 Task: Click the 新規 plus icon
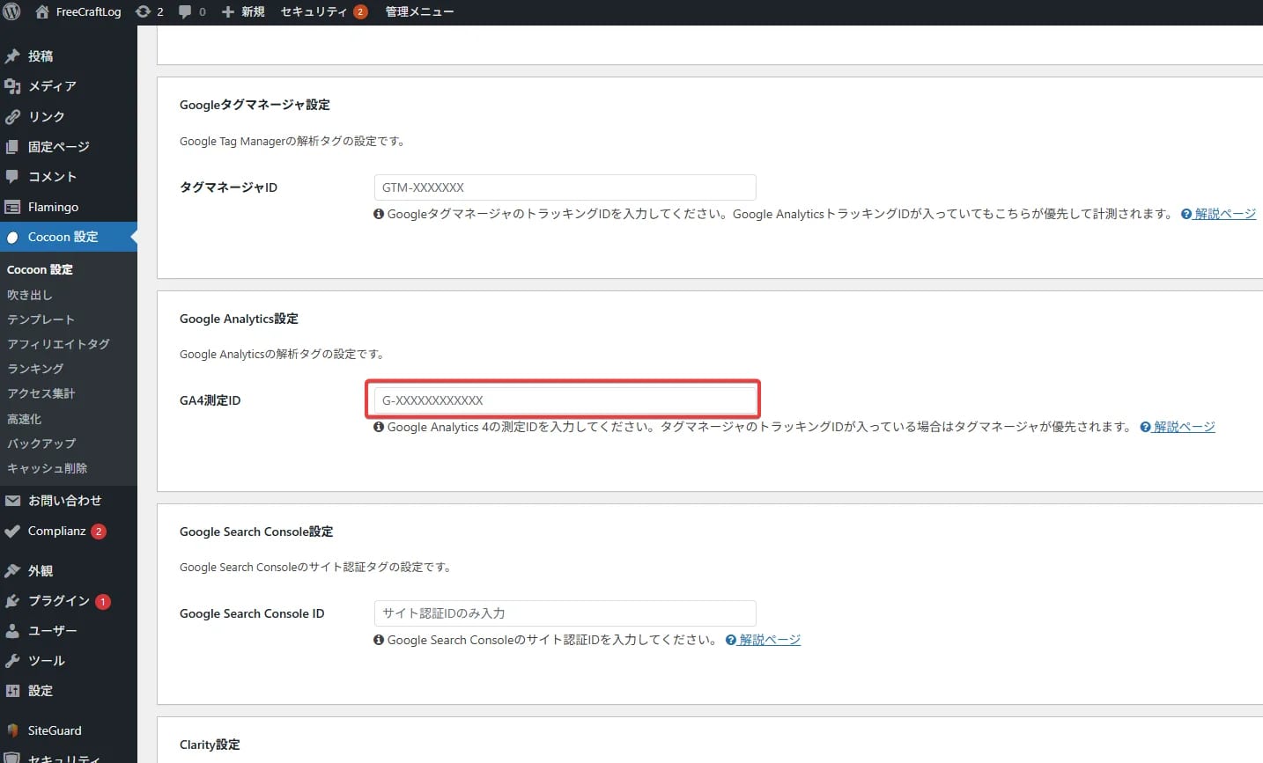pos(229,11)
